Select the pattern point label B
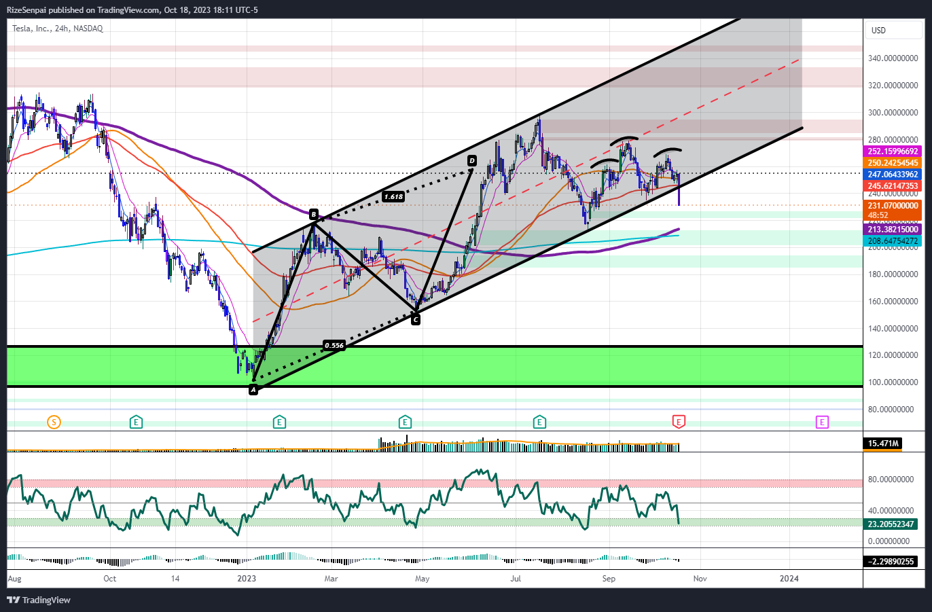Screen dimensions: 932x612 click(314, 214)
